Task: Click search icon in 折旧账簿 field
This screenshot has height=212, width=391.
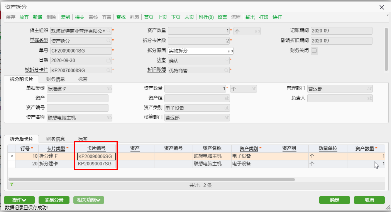Action: pyautogui.click(x=227, y=70)
